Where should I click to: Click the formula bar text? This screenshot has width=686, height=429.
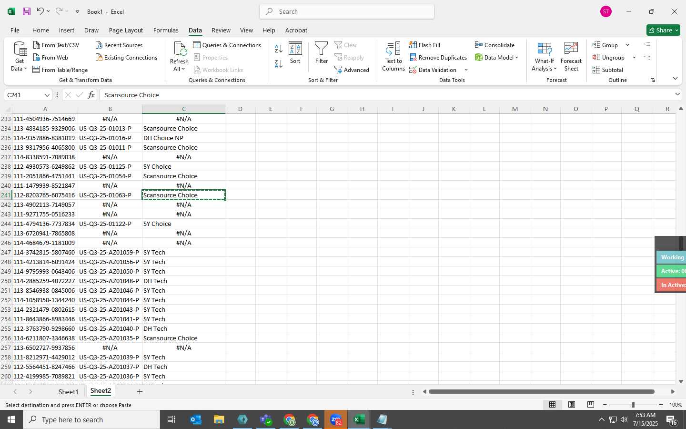(x=131, y=95)
